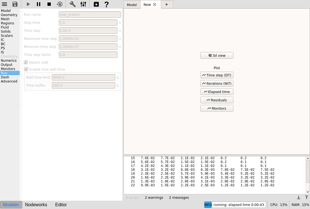
Task: Plot the Residuals graph
Action: pos(217,100)
